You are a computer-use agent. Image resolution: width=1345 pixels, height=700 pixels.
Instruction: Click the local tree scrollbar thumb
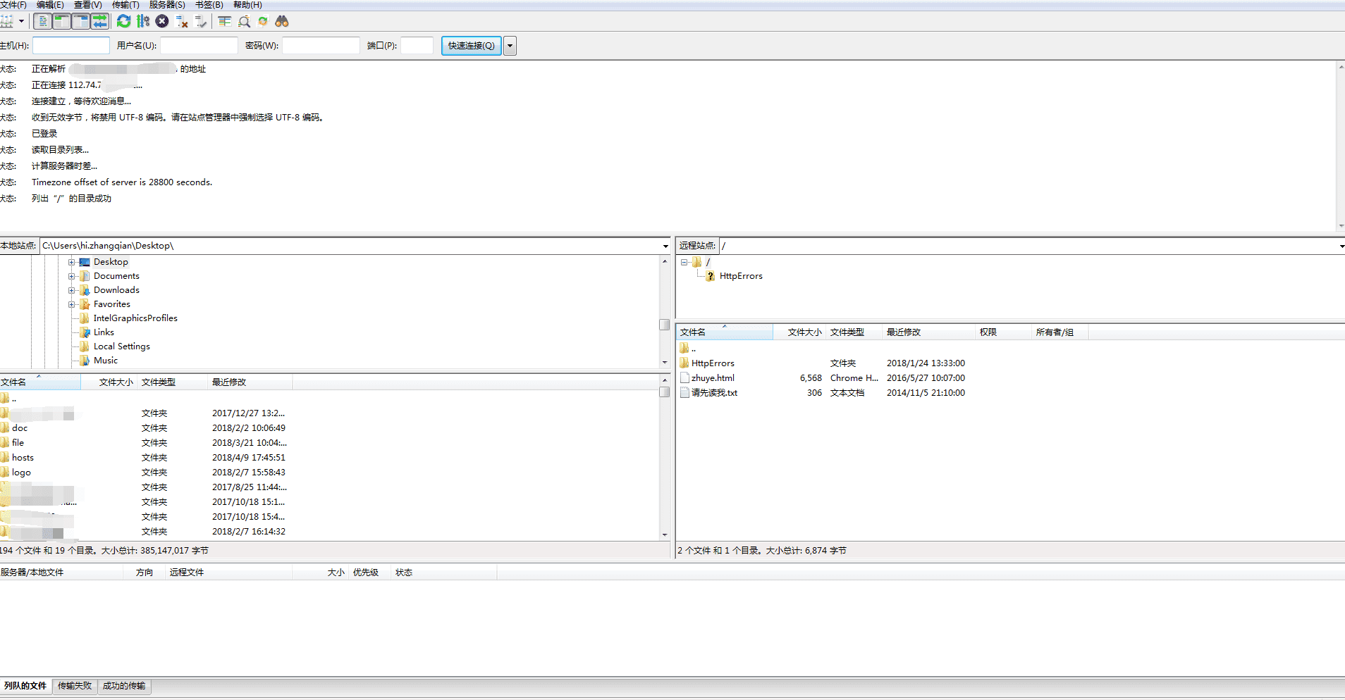(664, 325)
